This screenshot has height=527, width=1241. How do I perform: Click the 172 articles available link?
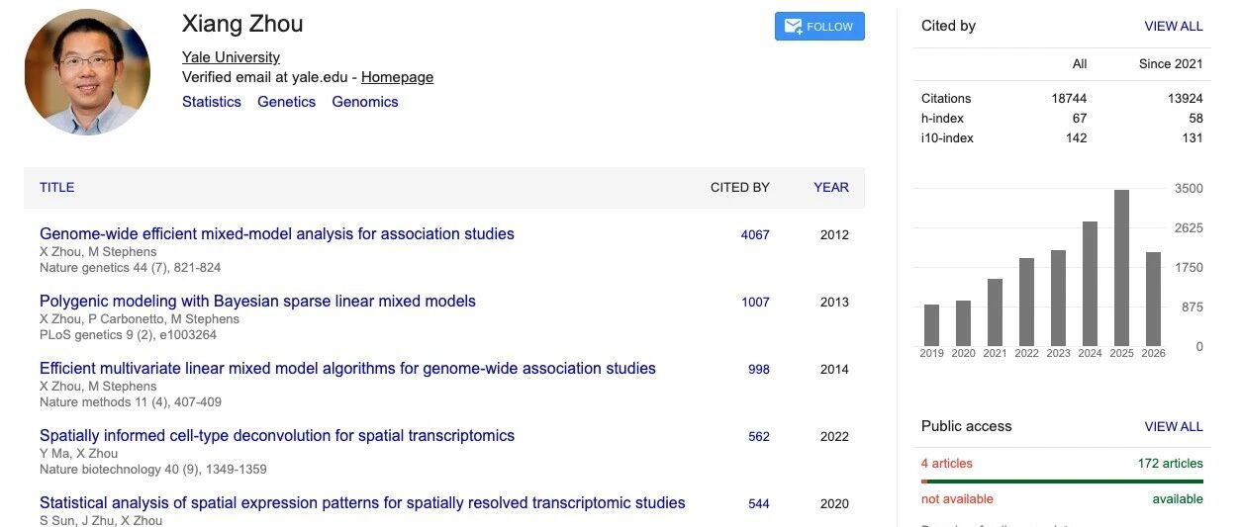(1171, 463)
